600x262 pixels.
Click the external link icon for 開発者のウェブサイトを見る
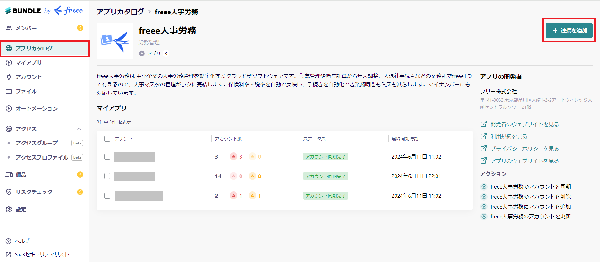[484, 124]
